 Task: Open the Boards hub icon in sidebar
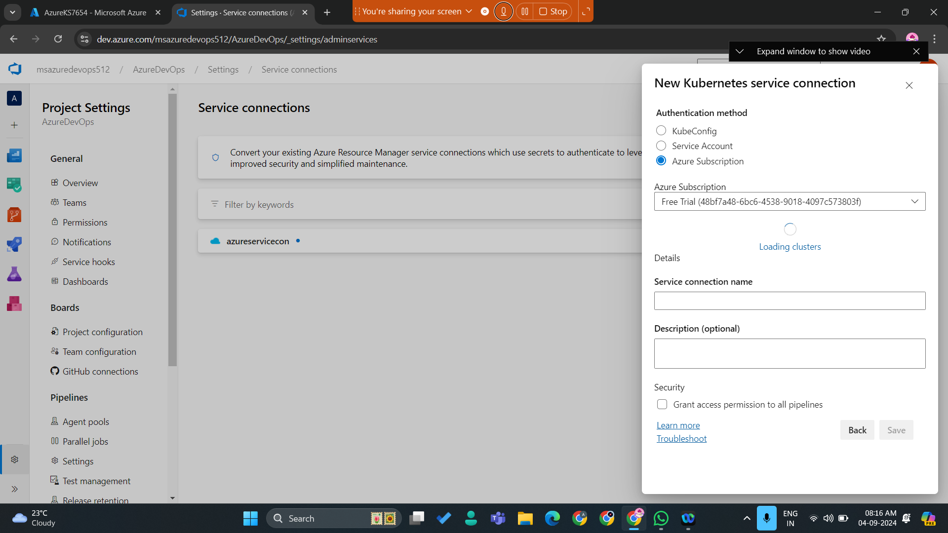click(14, 185)
